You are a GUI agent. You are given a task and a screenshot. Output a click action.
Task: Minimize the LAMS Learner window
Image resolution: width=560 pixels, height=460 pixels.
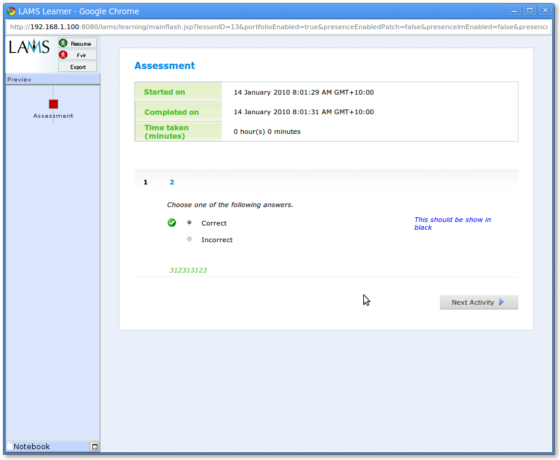coord(514,10)
